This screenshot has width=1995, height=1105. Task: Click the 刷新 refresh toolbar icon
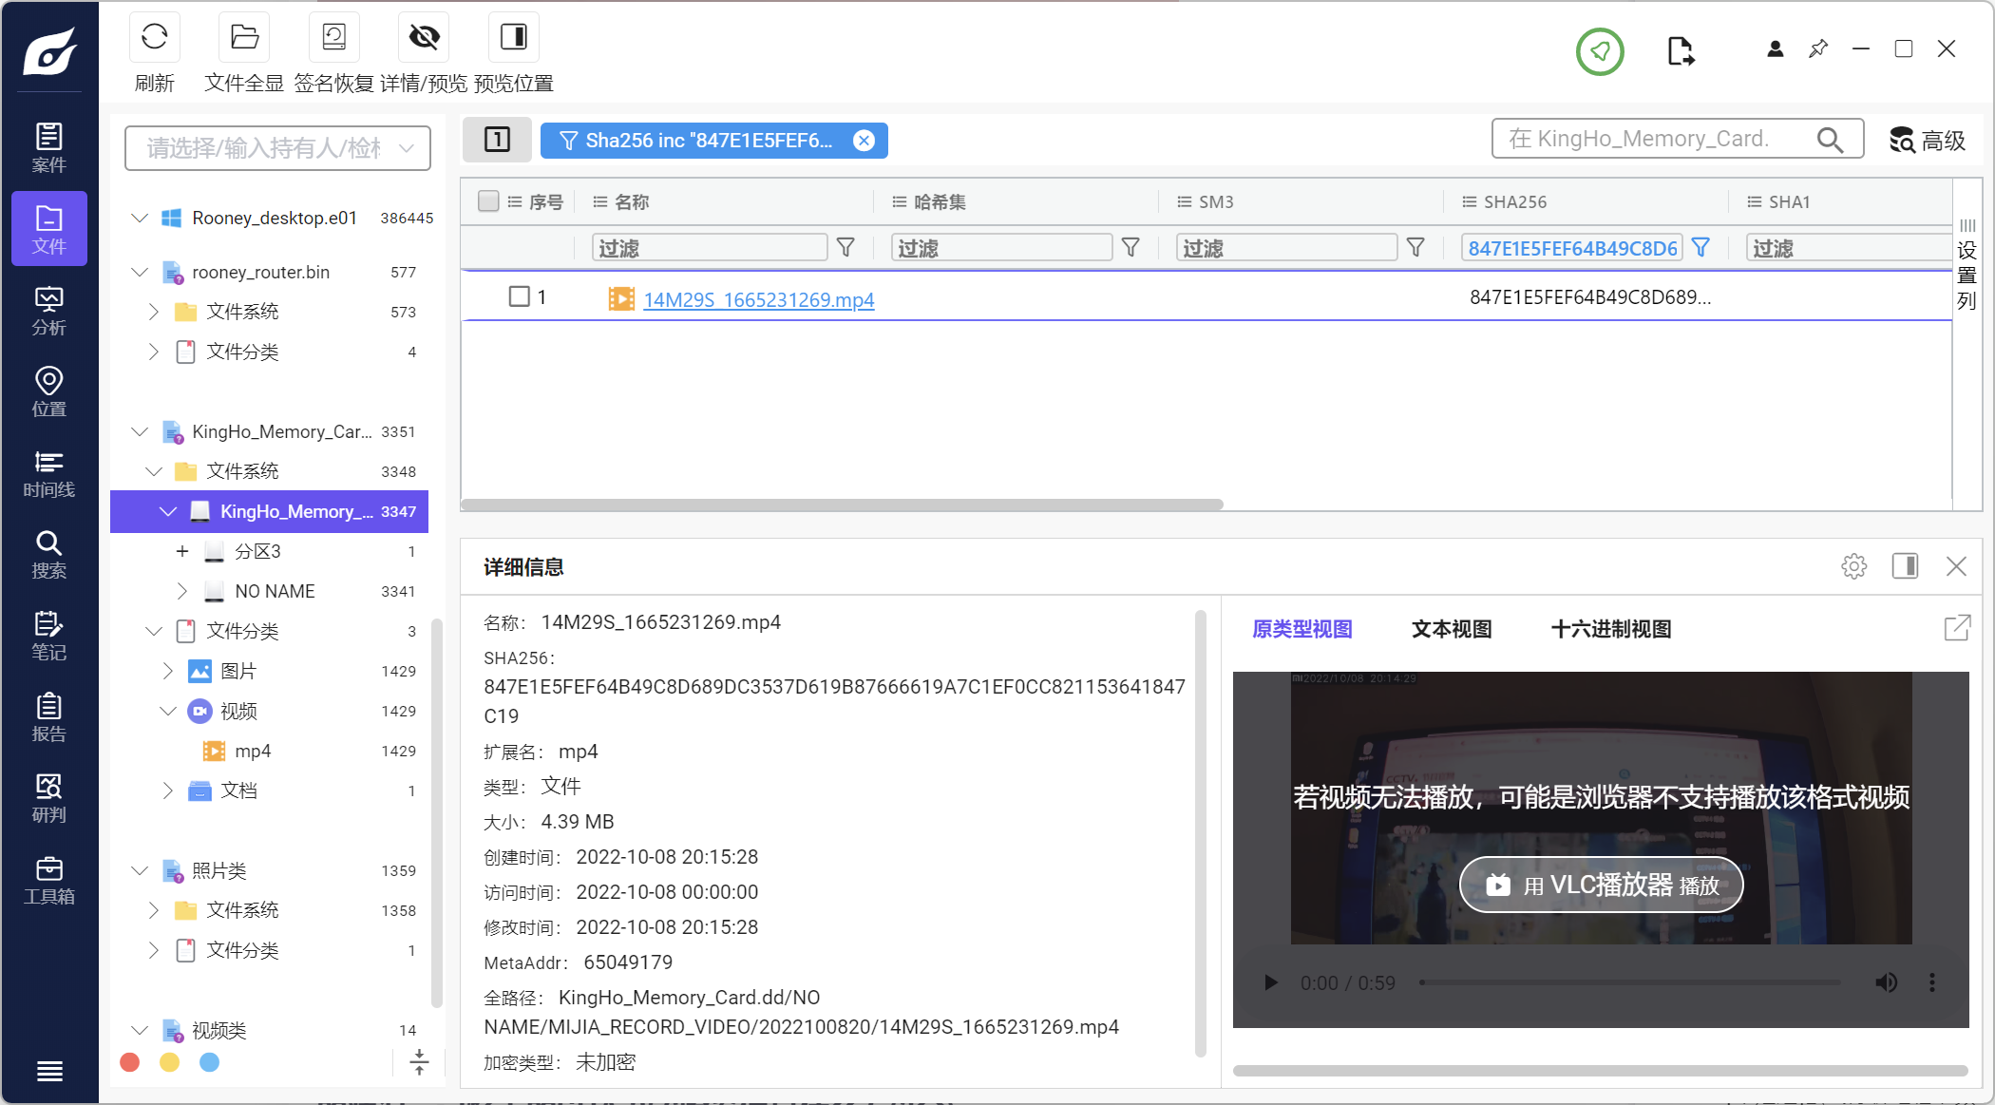pyautogui.click(x=154, y=37)
